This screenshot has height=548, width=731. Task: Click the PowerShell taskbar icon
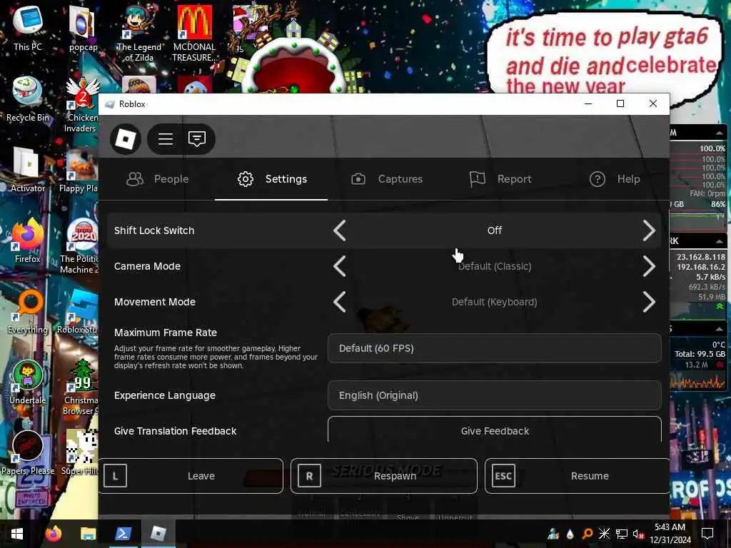(123, 534)
